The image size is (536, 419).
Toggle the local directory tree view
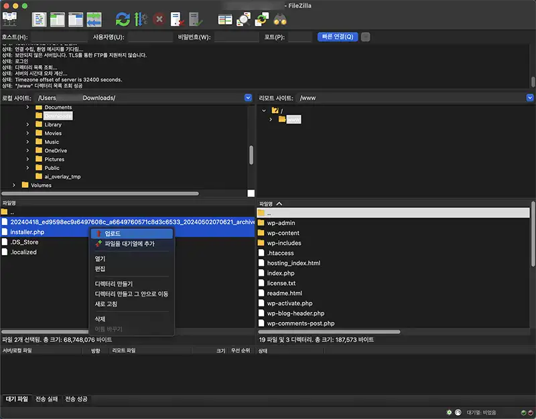tap(58, 19)
